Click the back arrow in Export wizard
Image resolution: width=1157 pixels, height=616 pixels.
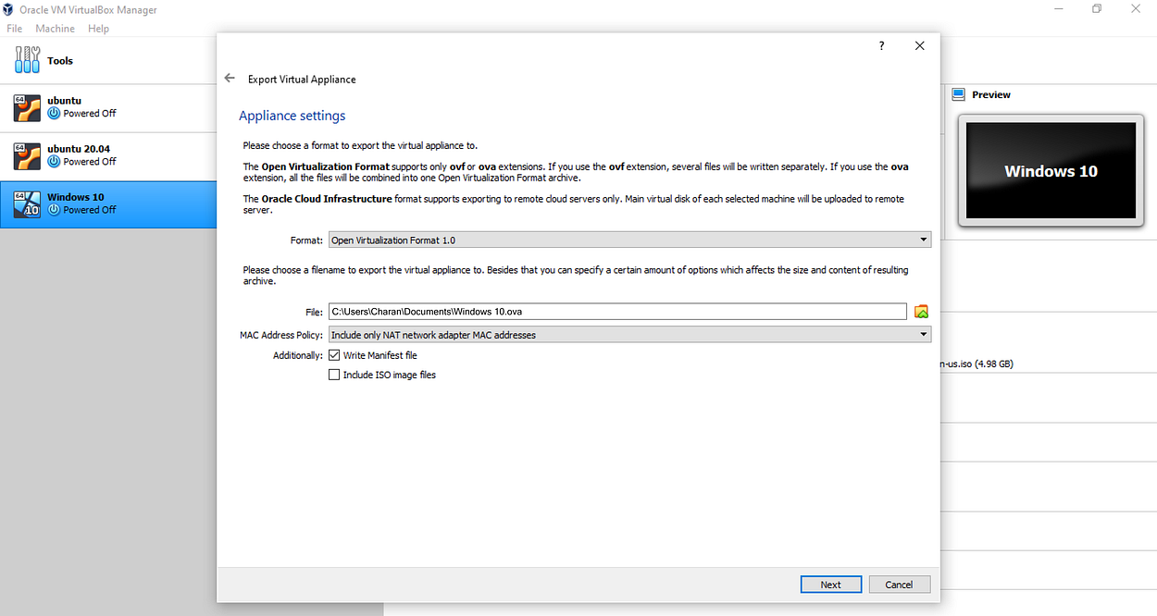click(x=230, y=79)
